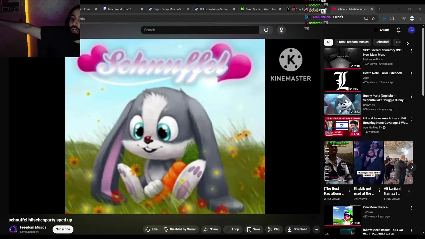Viewport: 425px width, 239px height.
Task: Like the schnuffel video
Action: click(152, 229)
